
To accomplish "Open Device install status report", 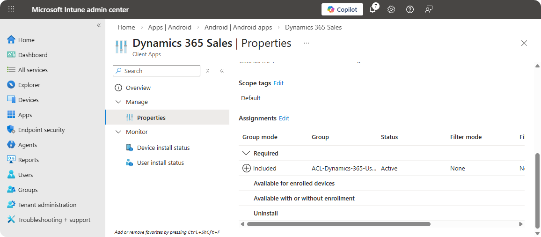I will pos(163,148).
